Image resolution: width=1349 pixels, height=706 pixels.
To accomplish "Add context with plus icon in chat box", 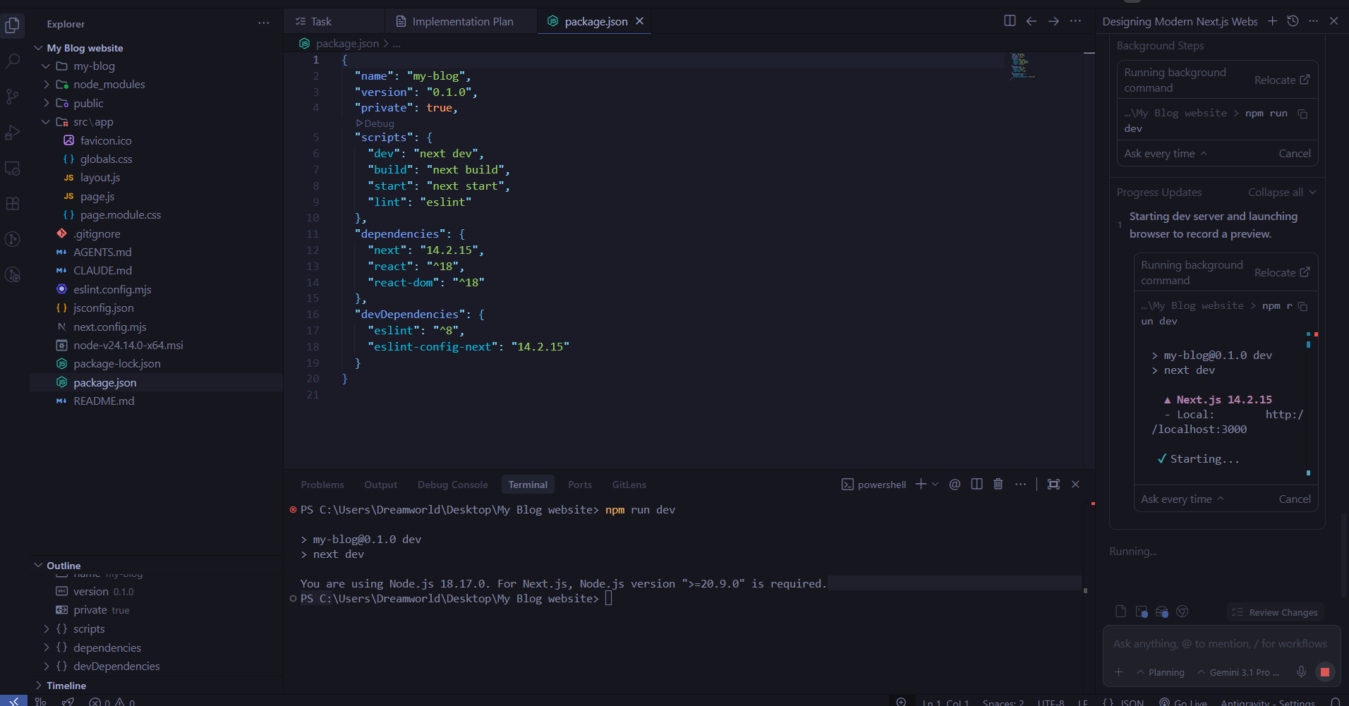I will pos(1118,672).
